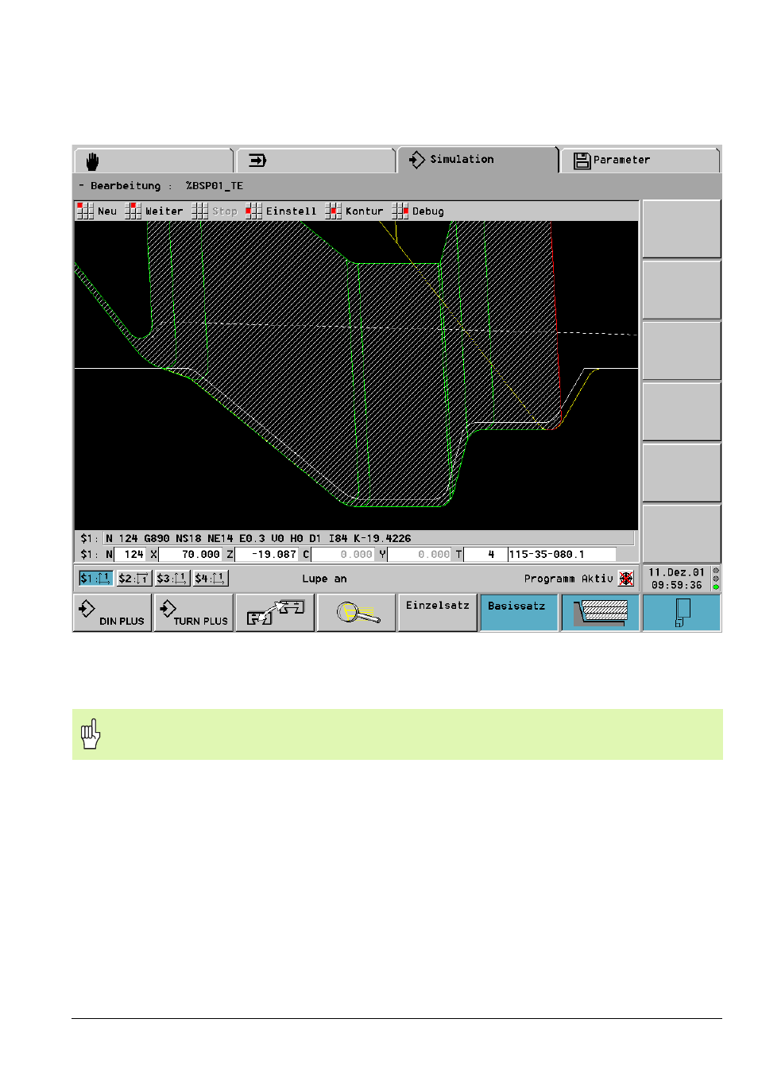This screenshot has width=758, height=1073.
Task: Toggle the hatched material-removal view softkey
Action: tap(601, 613)
